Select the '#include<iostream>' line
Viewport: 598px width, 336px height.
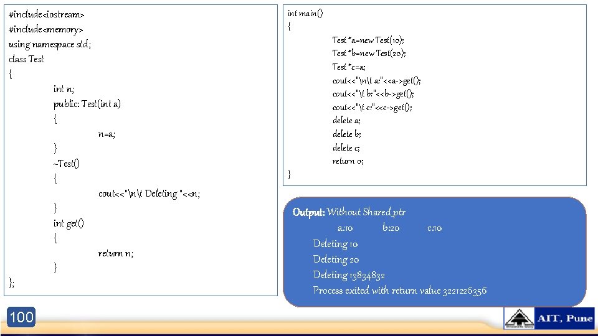point(46,14)
